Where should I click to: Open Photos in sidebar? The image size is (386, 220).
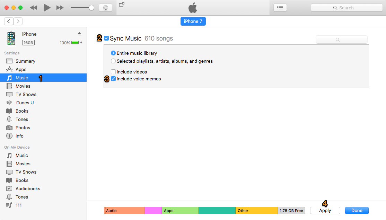click(x=43, y=128)
